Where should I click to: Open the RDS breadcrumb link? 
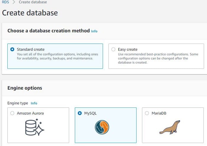(x=5, y=2)
